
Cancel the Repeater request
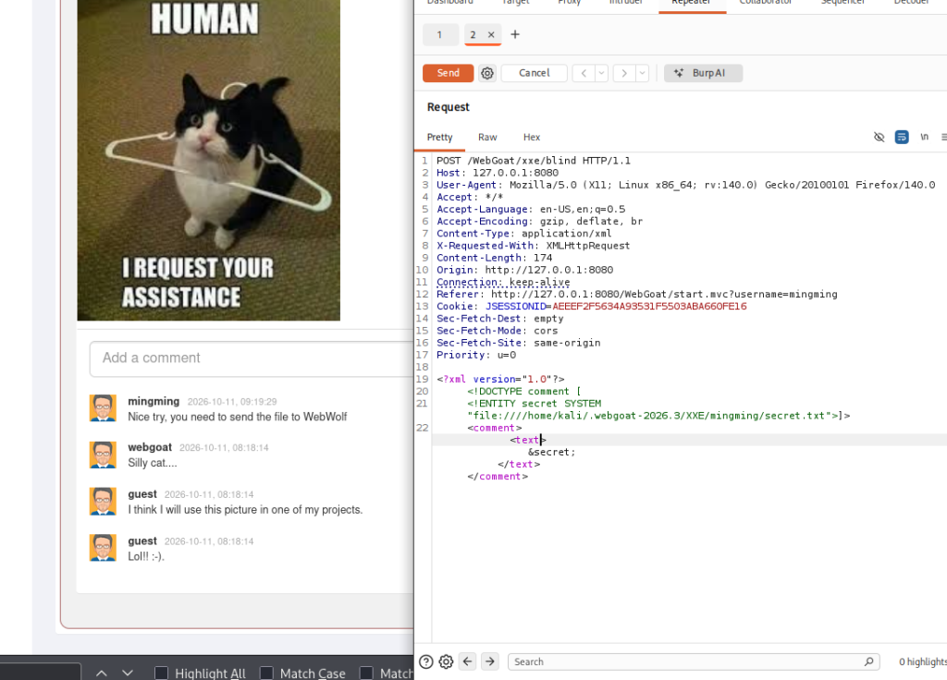[534, 73]
